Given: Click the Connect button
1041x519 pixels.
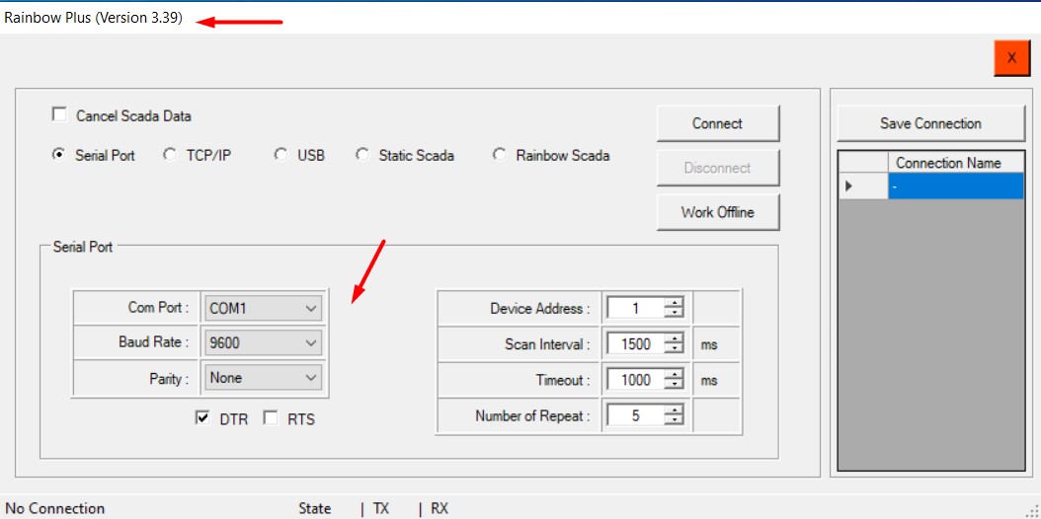Looking at the screenshot, I should 718,123.
